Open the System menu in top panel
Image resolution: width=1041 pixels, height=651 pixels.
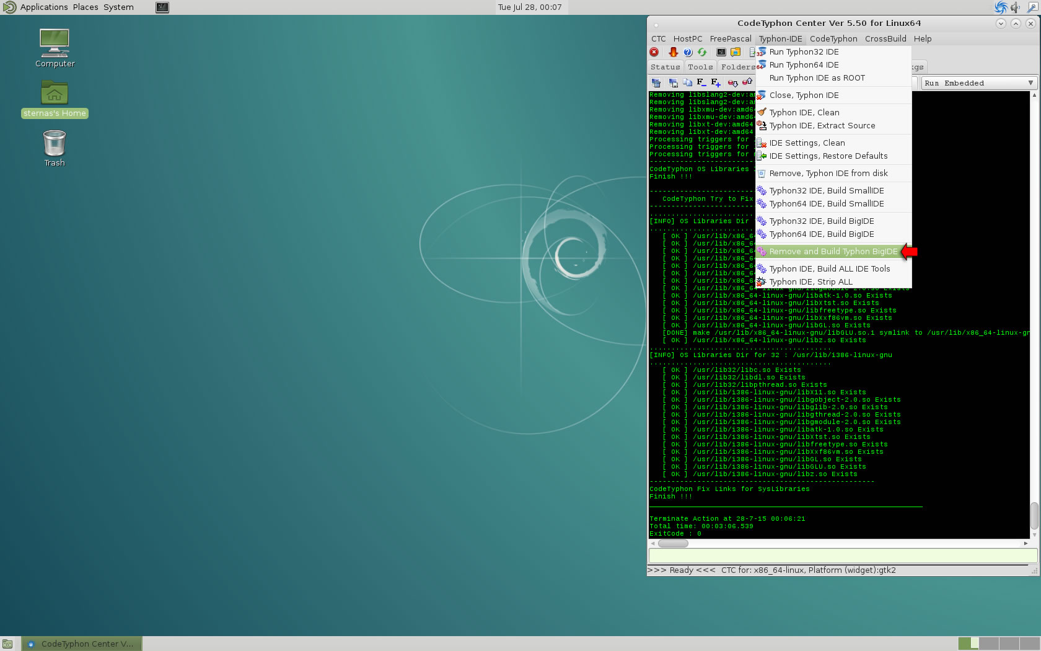pos(118,7)
